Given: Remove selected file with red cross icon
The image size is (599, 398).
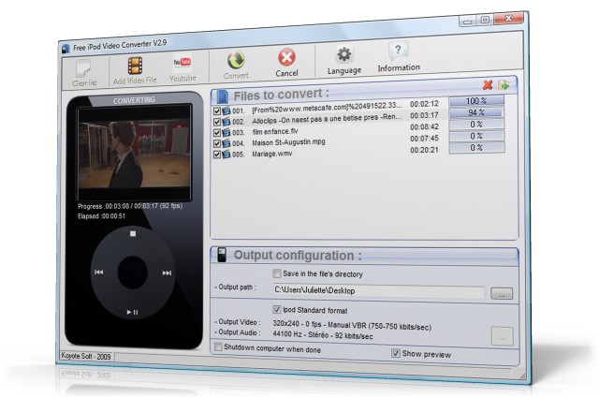Looking at the screenshot, I should 488,85.
